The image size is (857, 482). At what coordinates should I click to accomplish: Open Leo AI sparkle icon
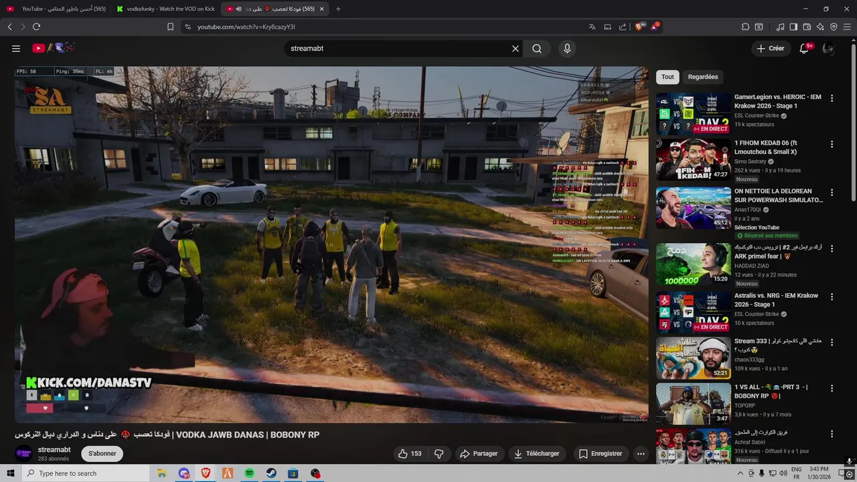point(820,27)
